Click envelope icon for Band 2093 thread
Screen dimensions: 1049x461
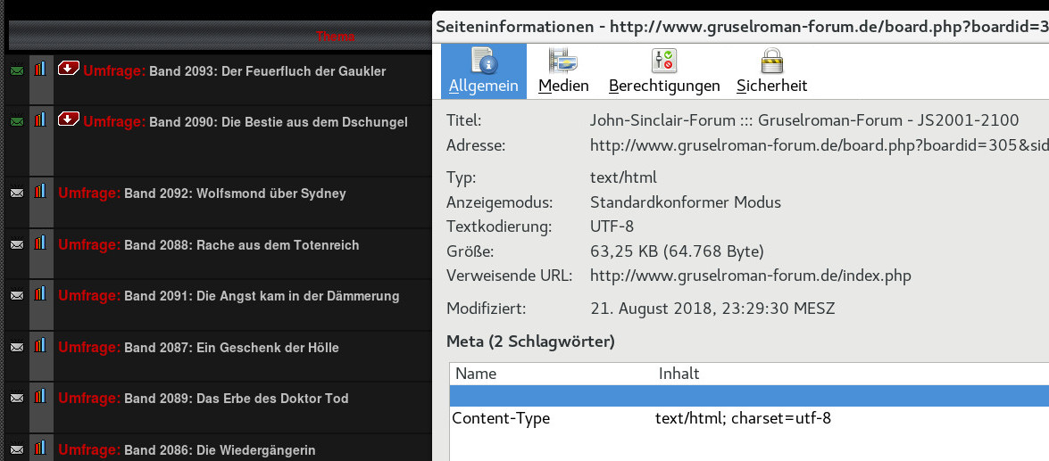17,70
